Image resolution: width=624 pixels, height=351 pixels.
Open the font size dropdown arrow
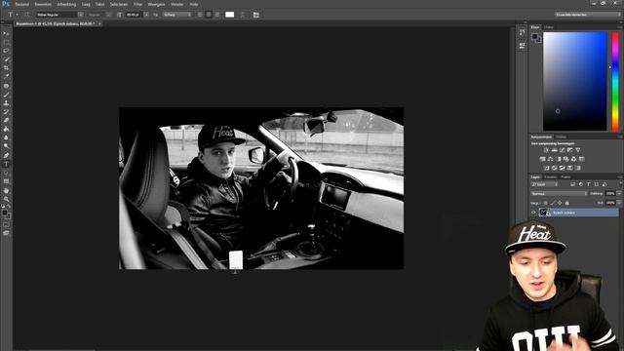(x=146, y=15)
